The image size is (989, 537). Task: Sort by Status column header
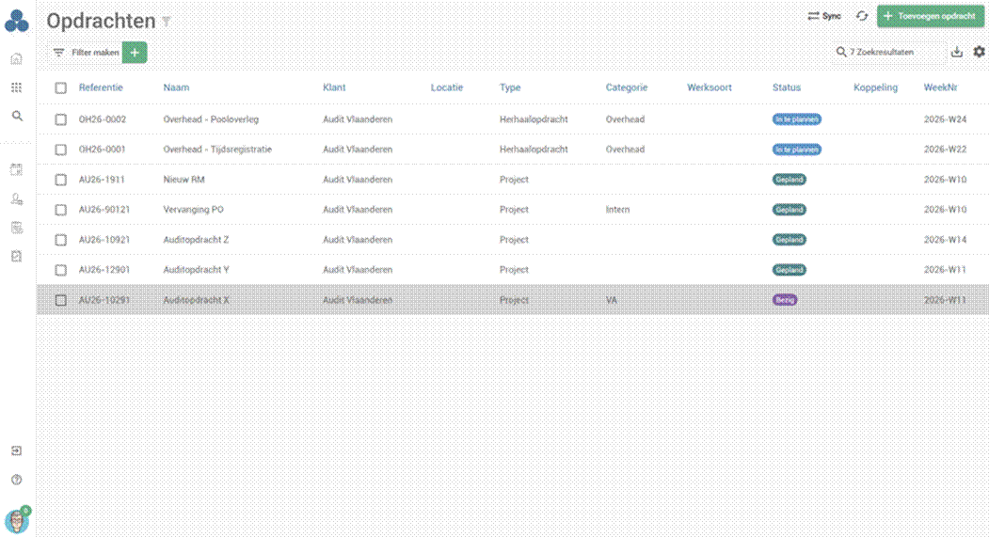(786, 87)
